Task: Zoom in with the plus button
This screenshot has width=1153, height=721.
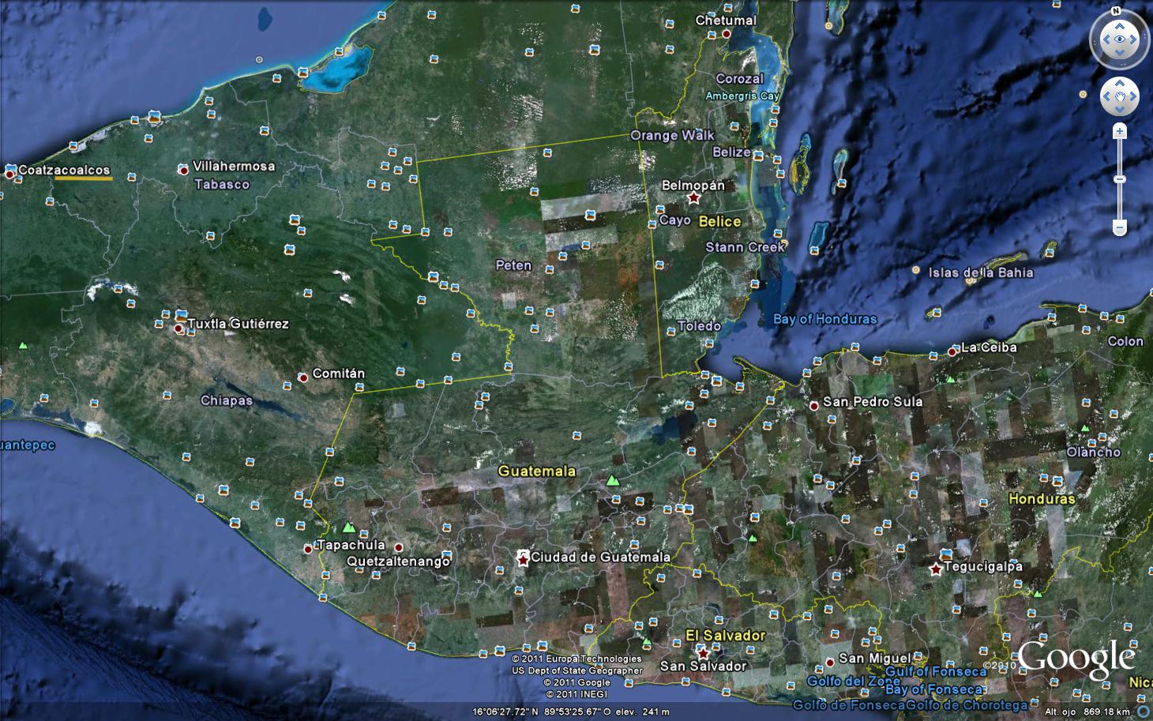Action: [1120, 131]
